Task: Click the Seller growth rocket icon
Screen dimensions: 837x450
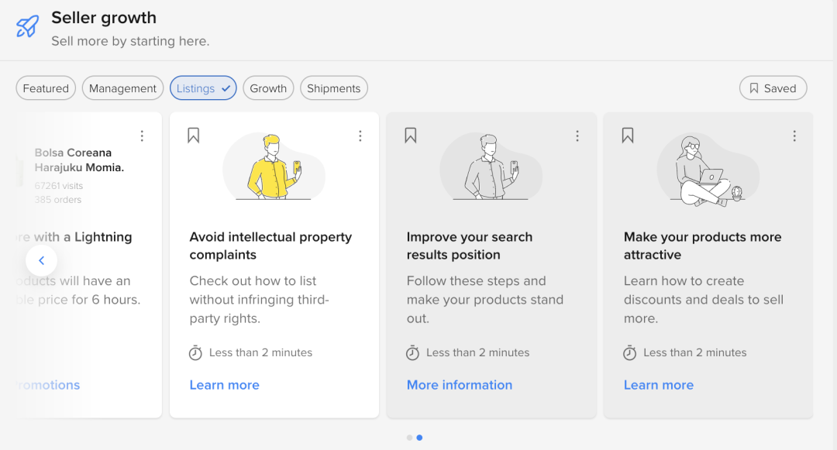Action: 27,26
